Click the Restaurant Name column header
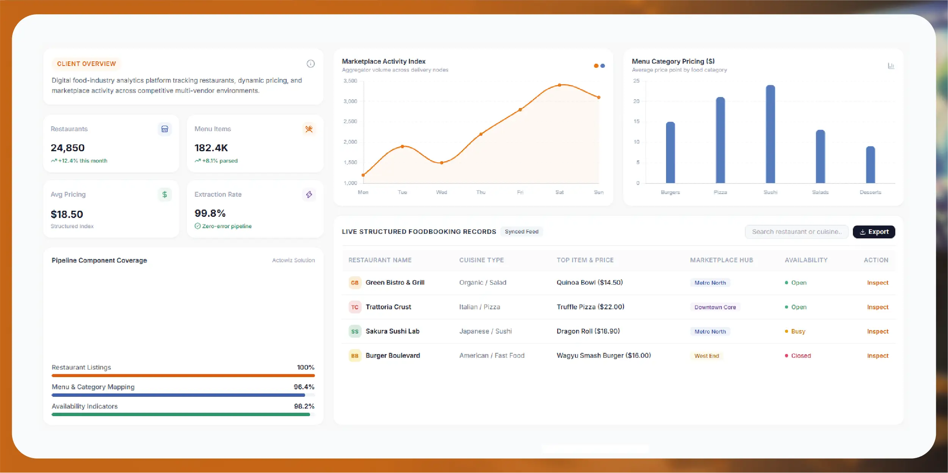The height and width of the screenshot is (473, 948). coord(380,260)
